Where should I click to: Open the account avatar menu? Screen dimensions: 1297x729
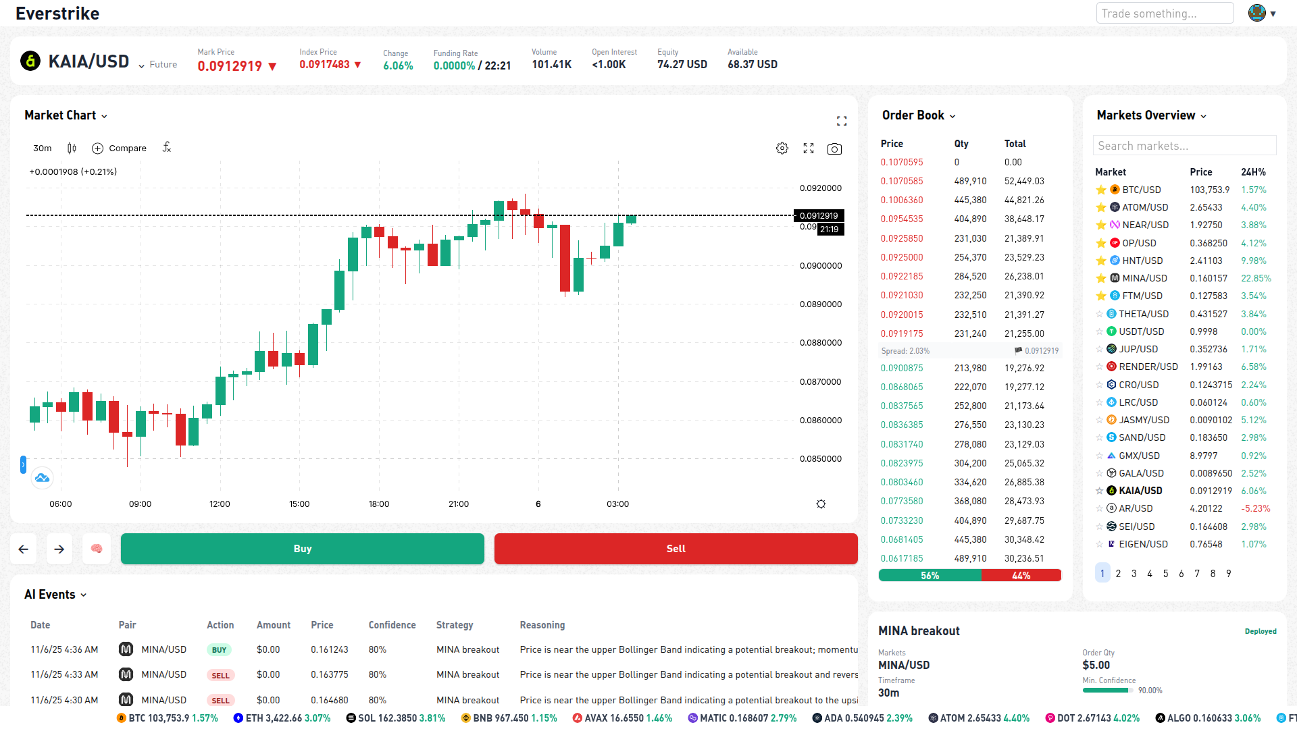1256,13
